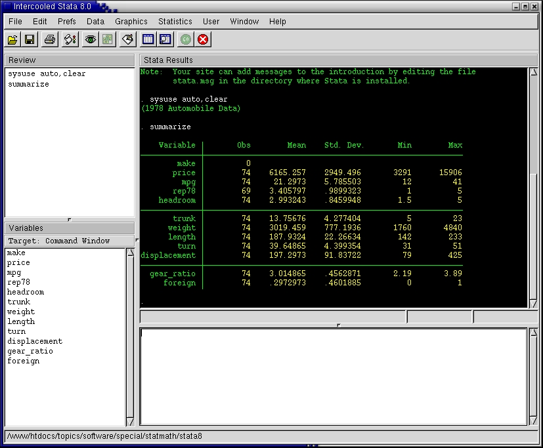Click the Begin Log scroll icon
The image size is (543, 448).
70,39
